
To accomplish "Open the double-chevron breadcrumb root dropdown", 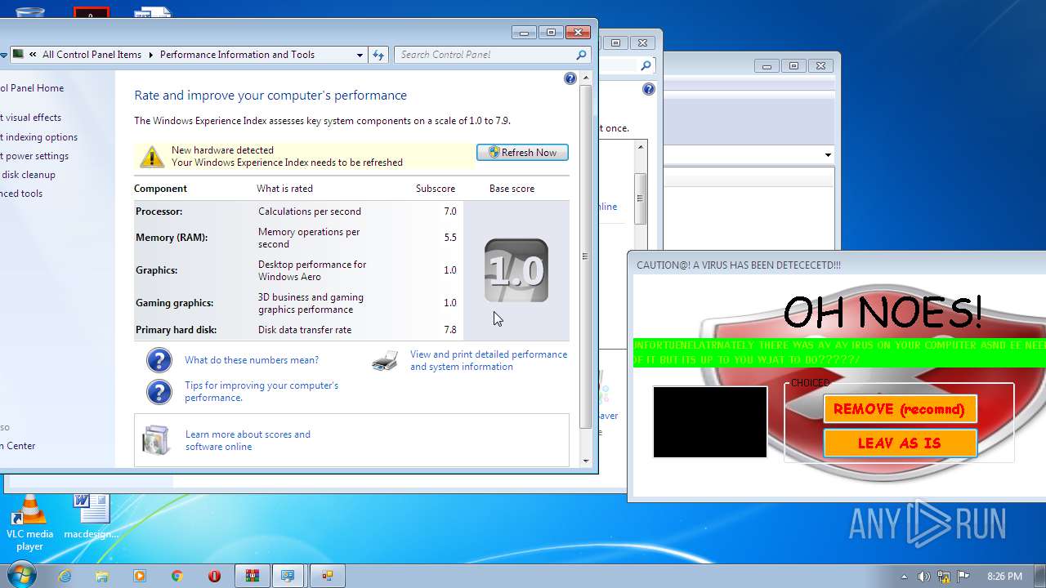I will (x=33, y=55).
